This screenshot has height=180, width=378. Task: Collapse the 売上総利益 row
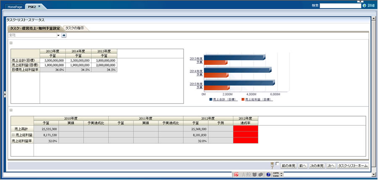pyautogui.click(x=13, y=135)
